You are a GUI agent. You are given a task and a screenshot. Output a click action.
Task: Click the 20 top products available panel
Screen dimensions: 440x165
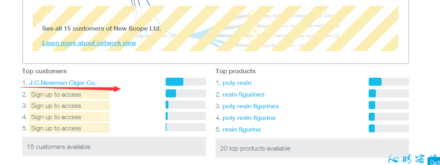click(312, 148)
